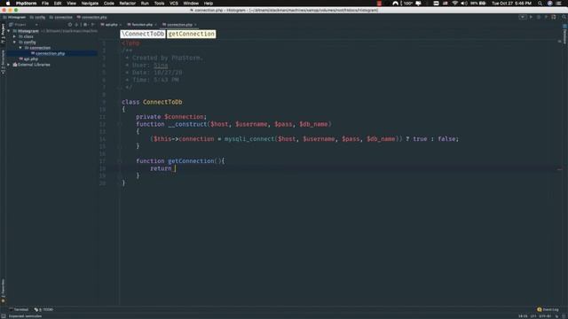
Task: Open the Code menu
Action: 108,4
